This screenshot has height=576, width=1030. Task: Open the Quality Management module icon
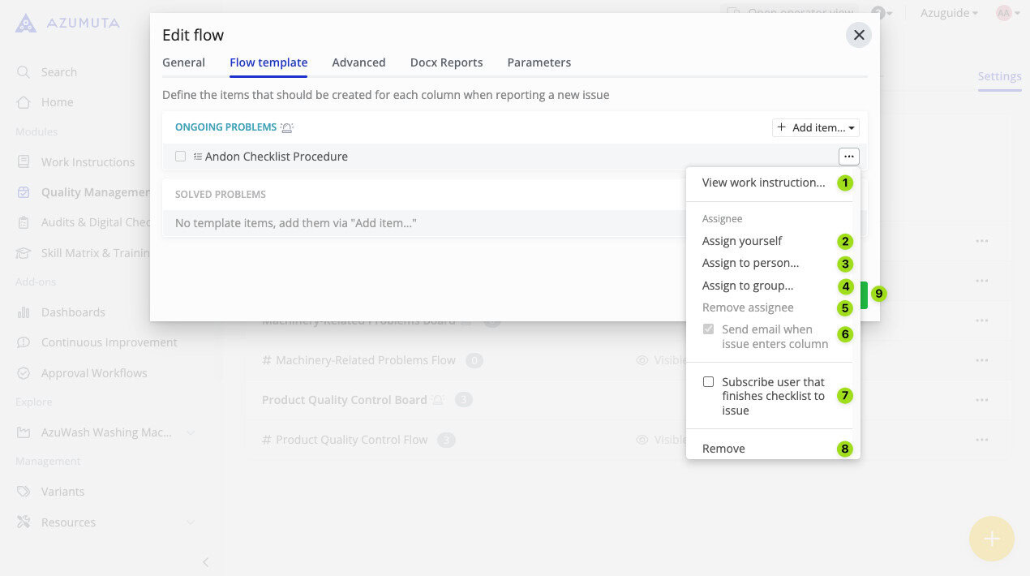25,191
